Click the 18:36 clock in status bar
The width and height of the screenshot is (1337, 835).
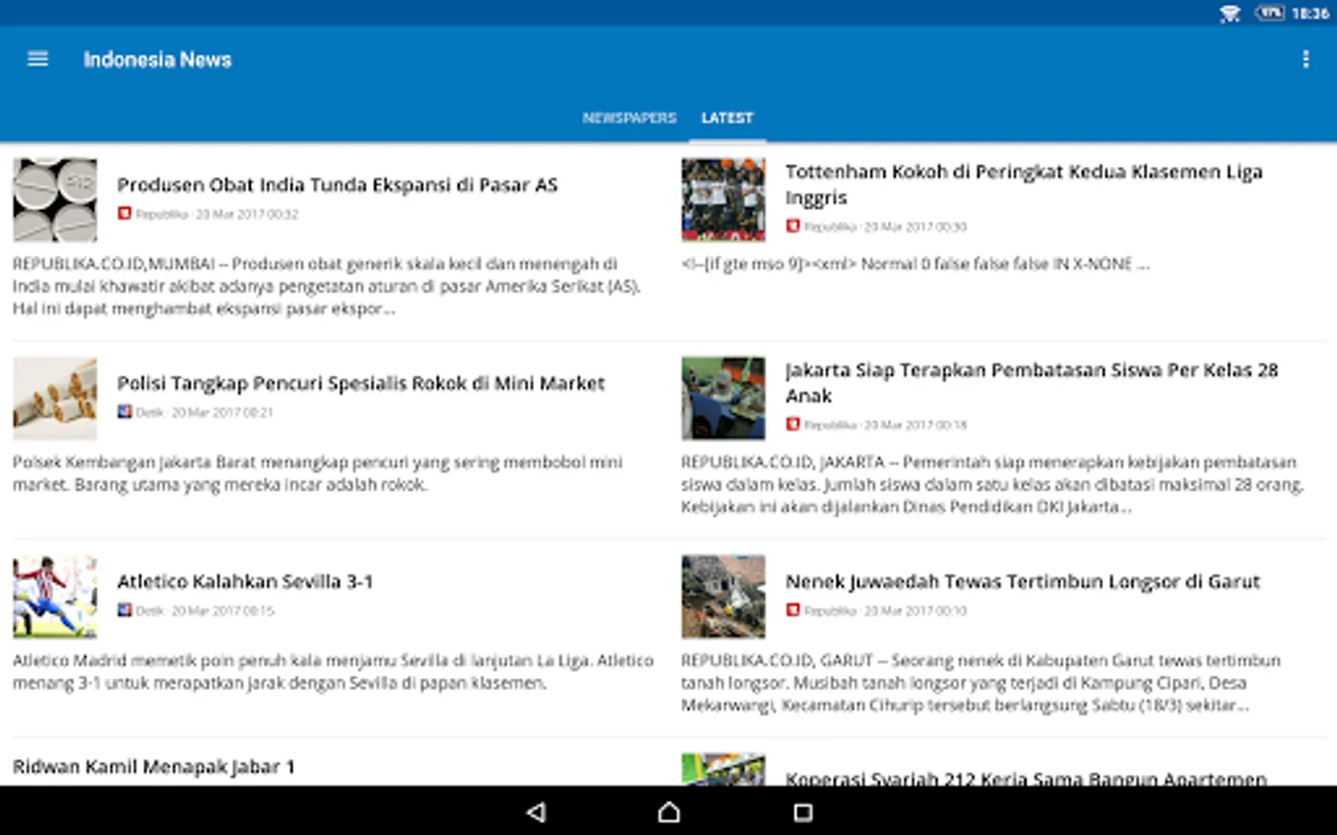click(x=1309, y=13)
